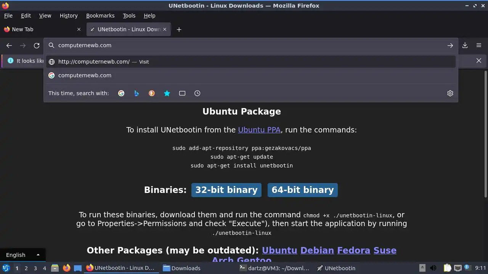The height and width of the screenshot is (274, 488).
Task: Visit the http://computernewb.com/ suggestion
Action: [251, 62]
